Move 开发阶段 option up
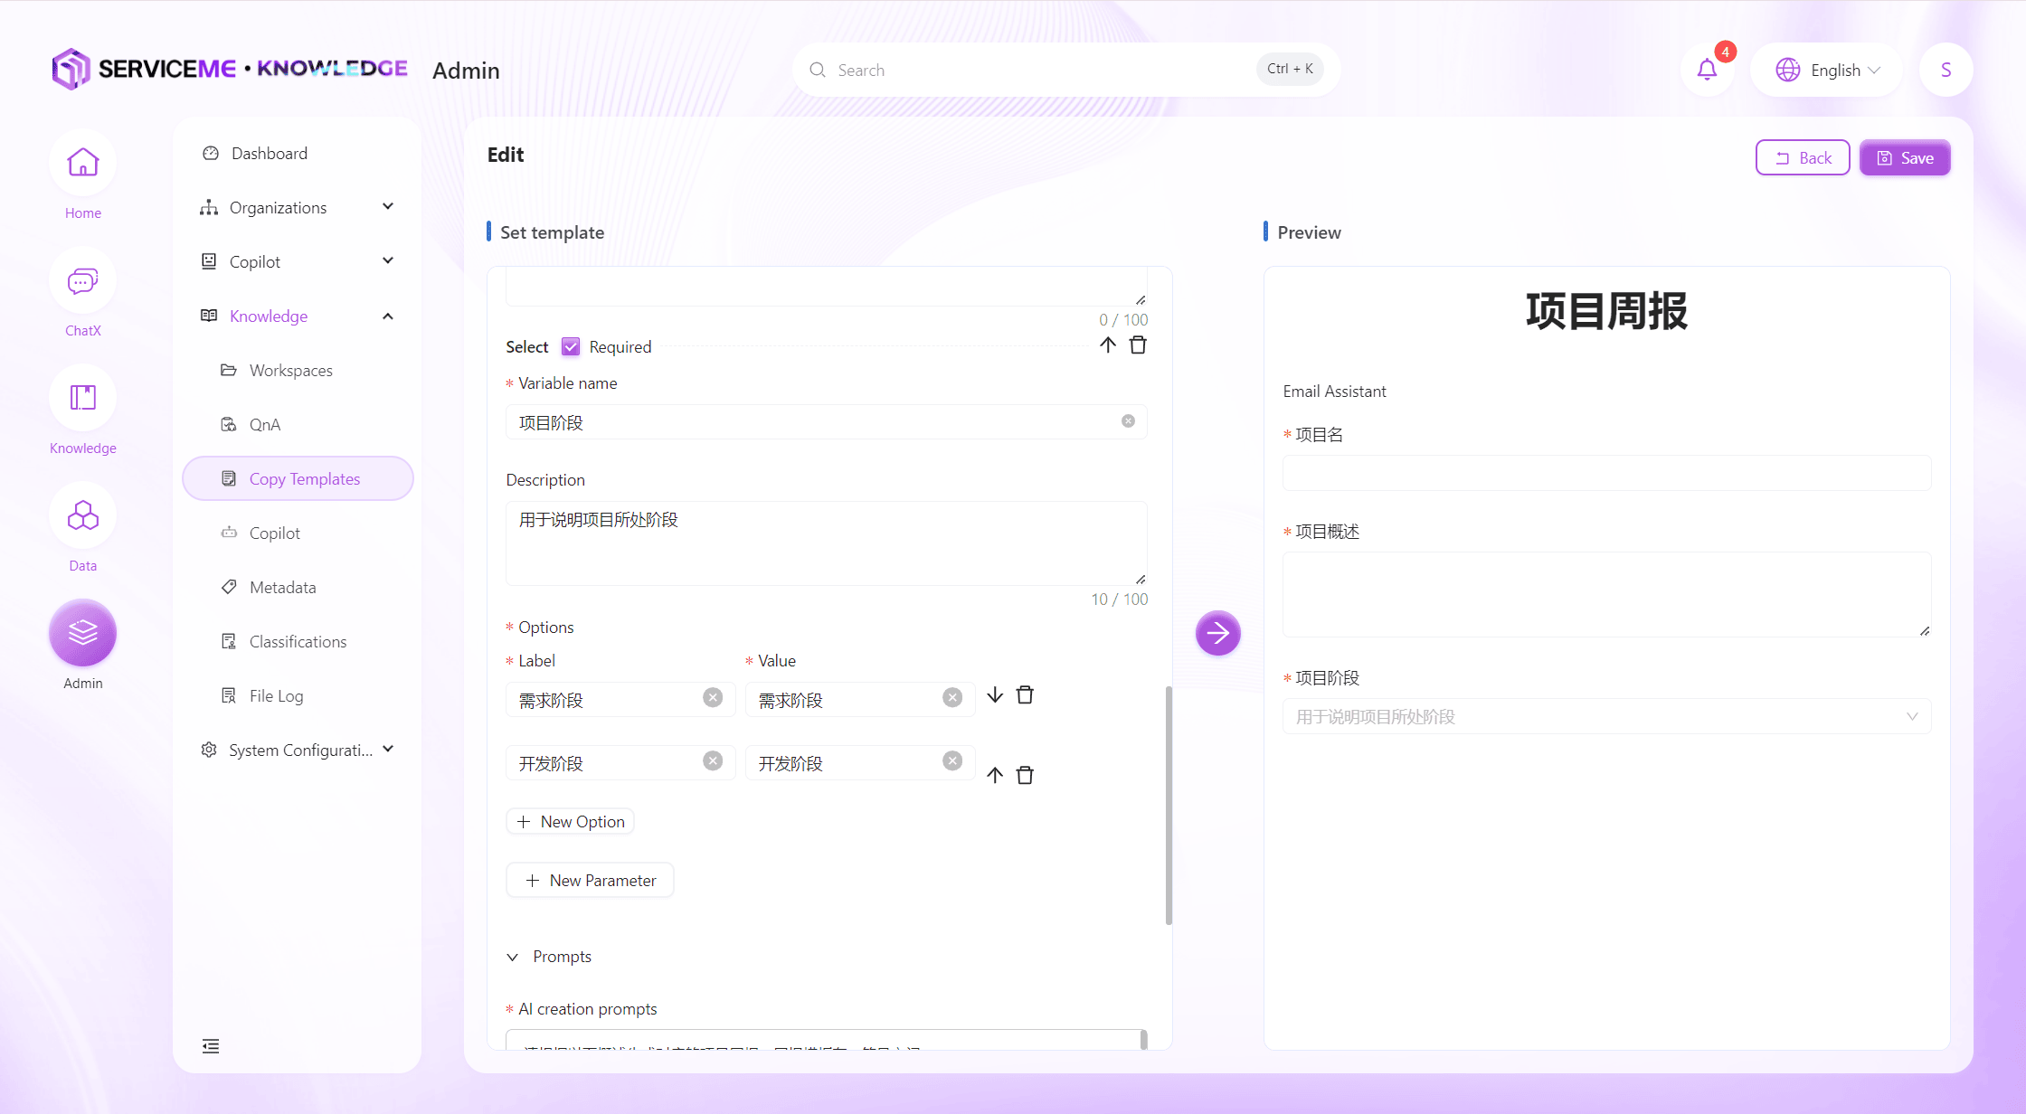The height and width of the screenshot is (1114, 2026). 995,775
